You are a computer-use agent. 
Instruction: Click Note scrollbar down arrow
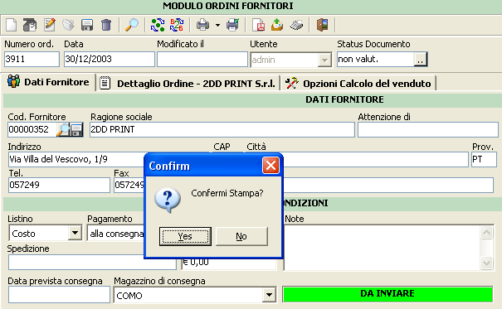[x=486, y=263]
